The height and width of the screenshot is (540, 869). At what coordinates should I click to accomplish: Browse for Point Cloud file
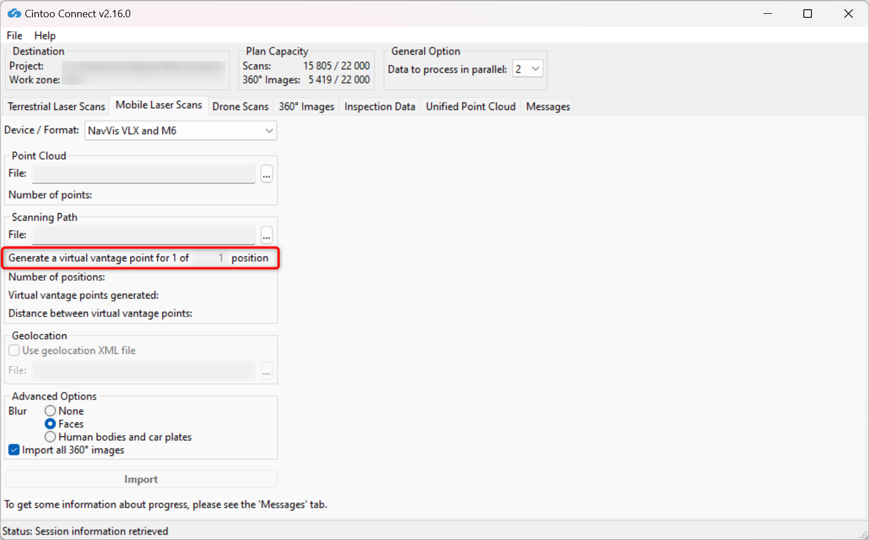pyautogui.click(x=266, y=173)
